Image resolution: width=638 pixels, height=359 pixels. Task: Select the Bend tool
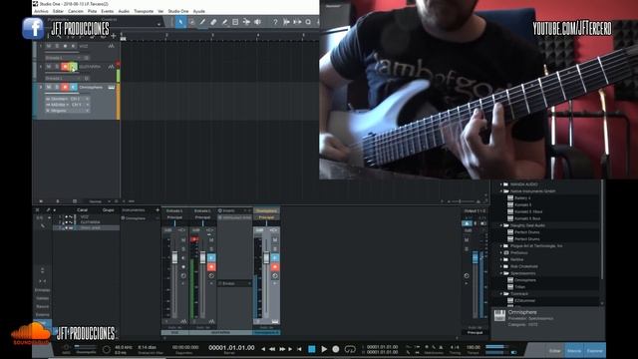pyautogui.click(x=246, y=22)
